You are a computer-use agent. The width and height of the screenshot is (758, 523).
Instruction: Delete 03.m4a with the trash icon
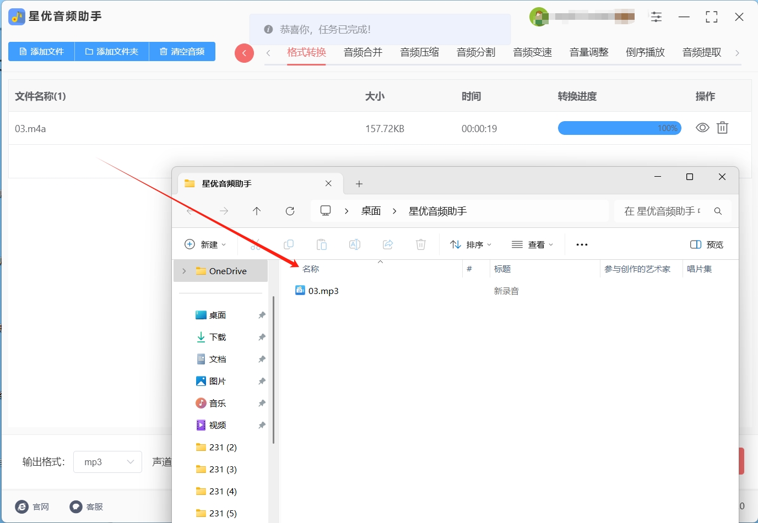pos(722,128)
